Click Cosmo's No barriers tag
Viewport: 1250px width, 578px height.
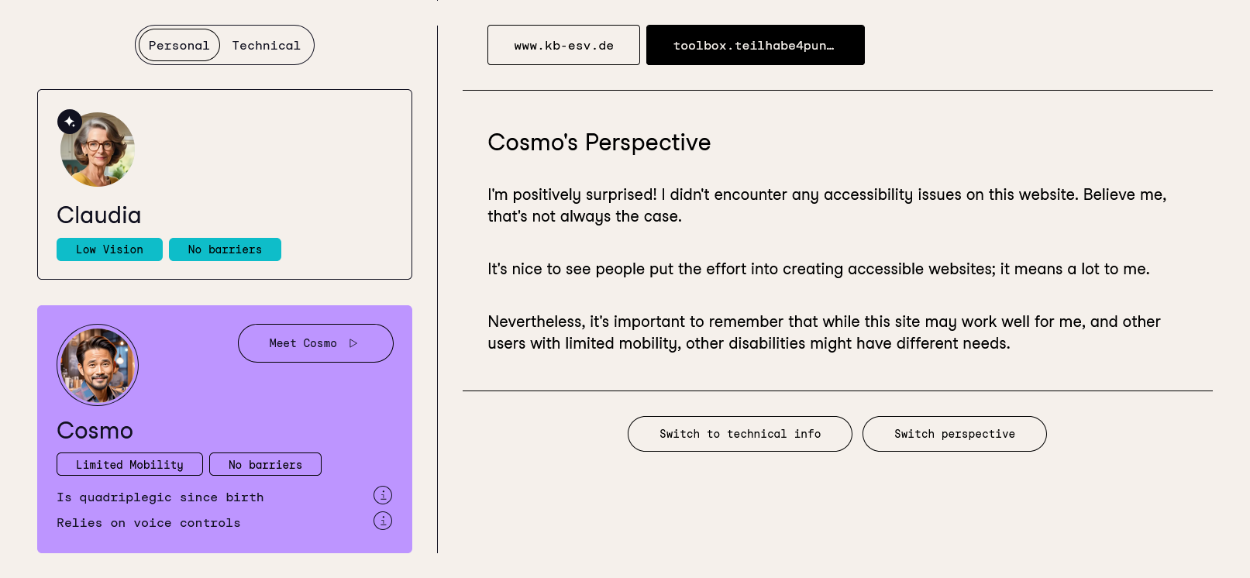click(265, 465)
